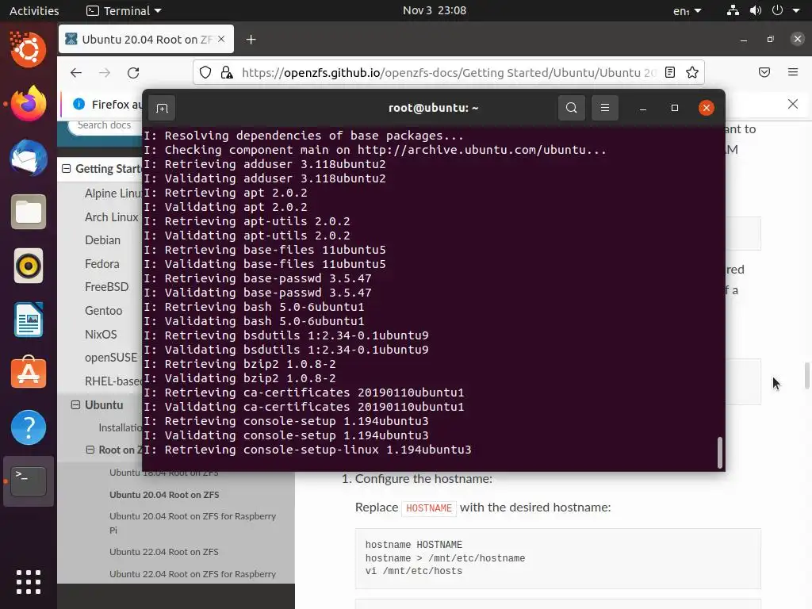
Task: Go to the Debian docs page
Action: point(102,240)
